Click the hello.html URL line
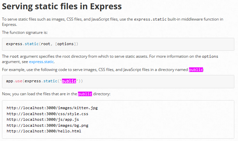Viewport: 238px width, 141px height. [x=44, y=131]
